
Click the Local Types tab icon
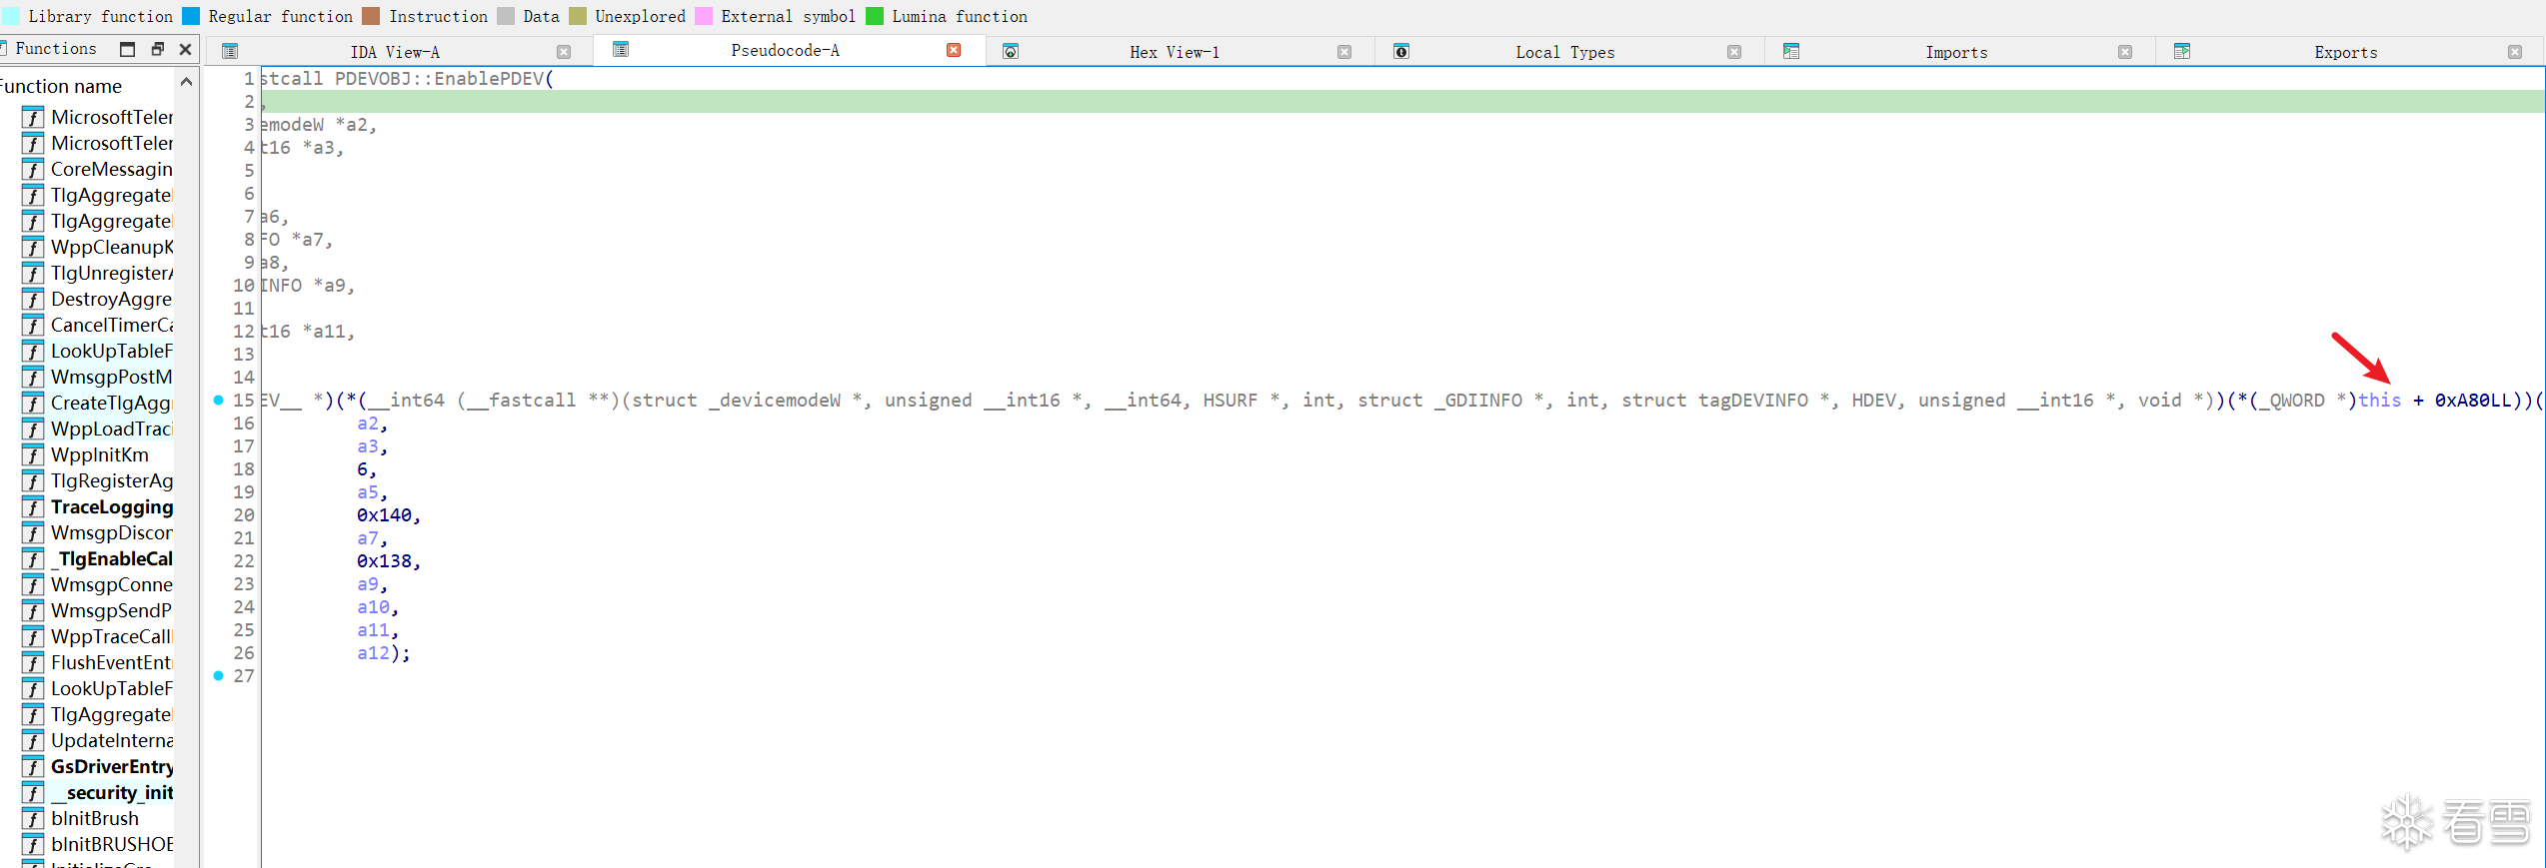click(1401, 52)
